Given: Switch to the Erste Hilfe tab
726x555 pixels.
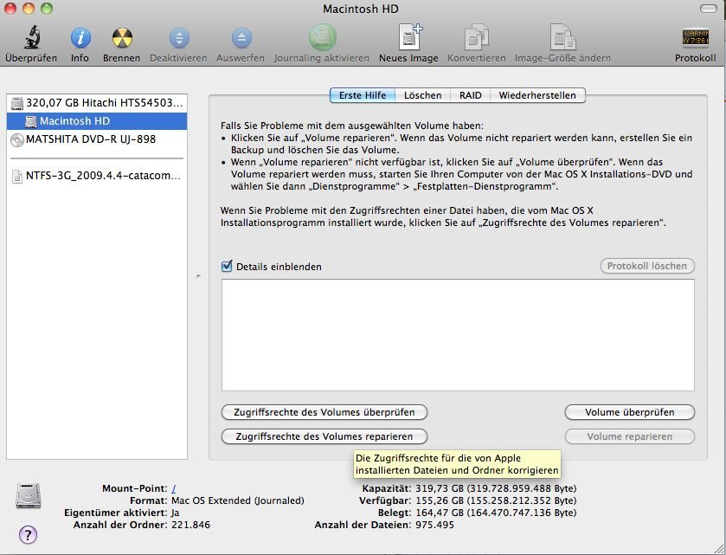Looking at the screenshot, I should pos(362,95).
